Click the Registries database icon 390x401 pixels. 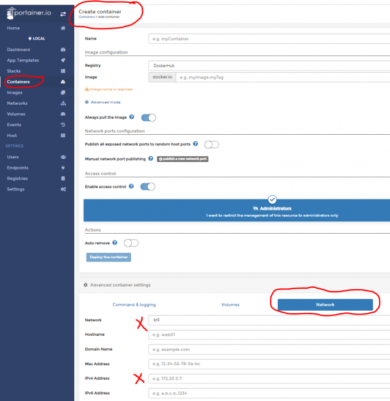pos(63,179)
